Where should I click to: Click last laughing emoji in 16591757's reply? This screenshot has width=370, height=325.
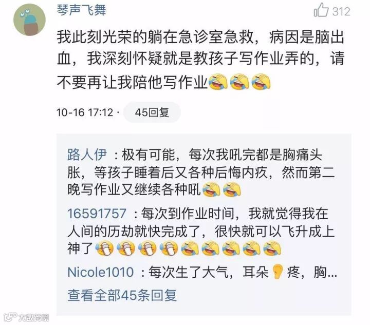tap(272, 248)
